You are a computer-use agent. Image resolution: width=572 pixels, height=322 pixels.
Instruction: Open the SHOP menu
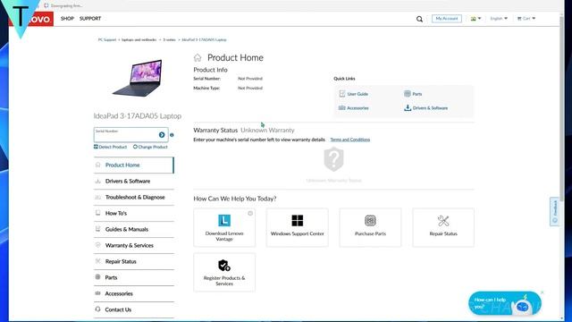pyautogui.click(x=68, y=19)
